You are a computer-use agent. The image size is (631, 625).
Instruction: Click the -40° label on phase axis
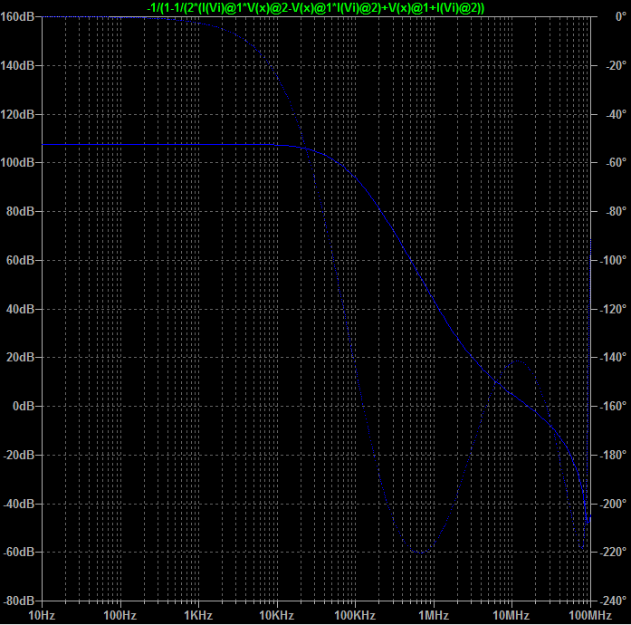click(617, 114)
